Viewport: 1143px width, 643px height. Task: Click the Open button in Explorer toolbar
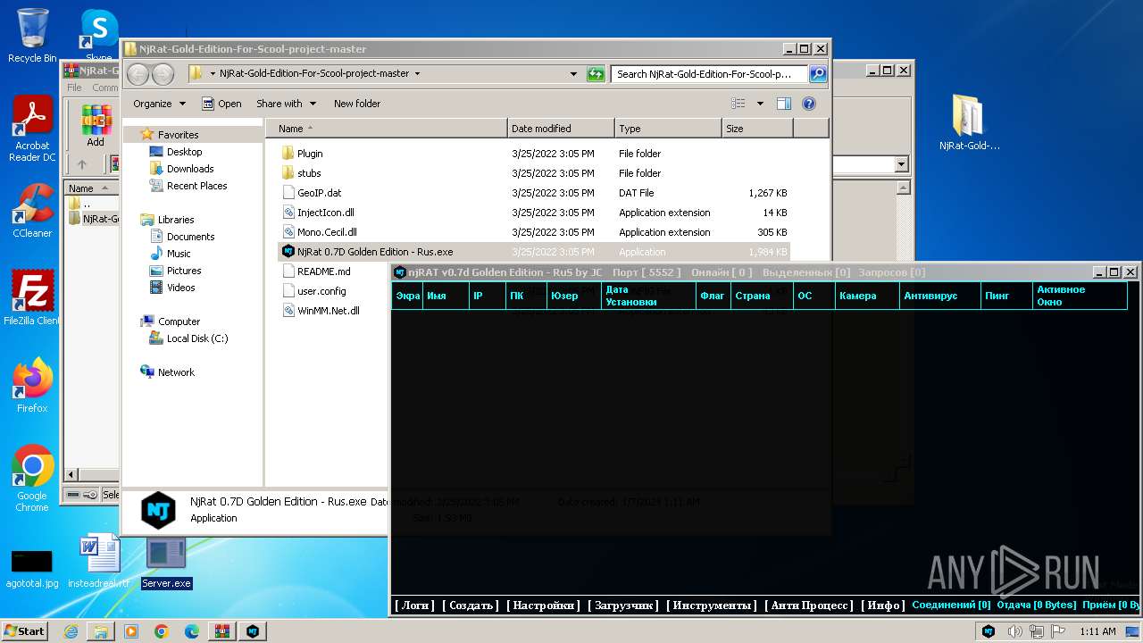click(221, 104)
